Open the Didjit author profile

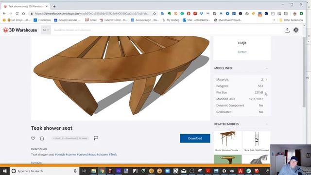242,43
